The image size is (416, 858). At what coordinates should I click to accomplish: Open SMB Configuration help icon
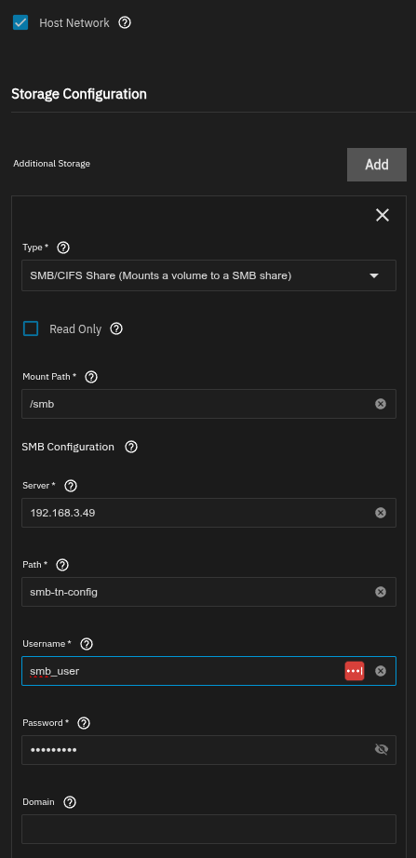[131, 447]
